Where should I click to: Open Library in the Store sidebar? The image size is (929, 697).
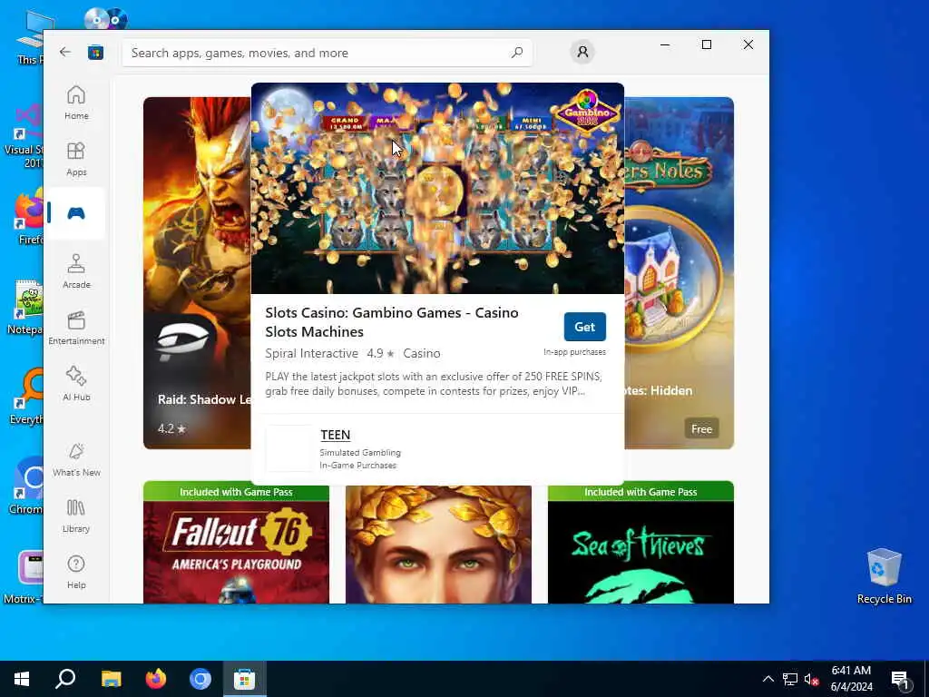[x=76, y=515]
